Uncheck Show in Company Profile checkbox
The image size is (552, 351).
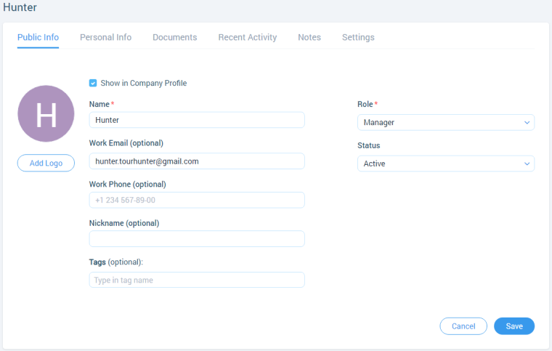point(93,83)
